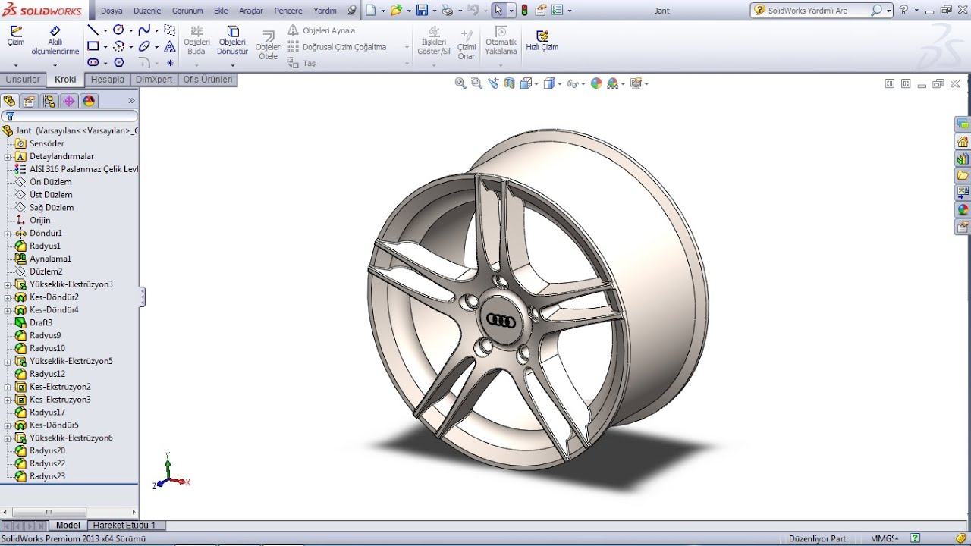This screenshot has height=546, width=971.
Task: Open the Line tool dropdown arrow
Action: pyautogui.click(x=105, y=31)
